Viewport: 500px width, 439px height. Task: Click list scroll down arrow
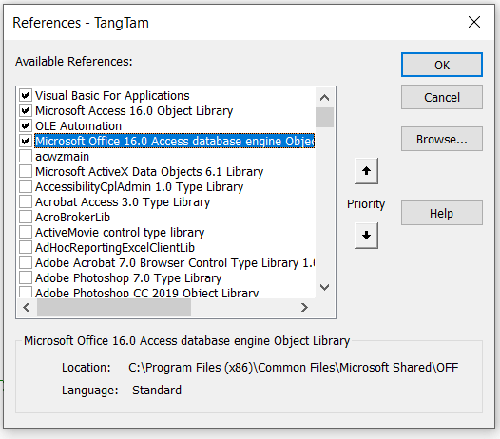coord(324,287)
